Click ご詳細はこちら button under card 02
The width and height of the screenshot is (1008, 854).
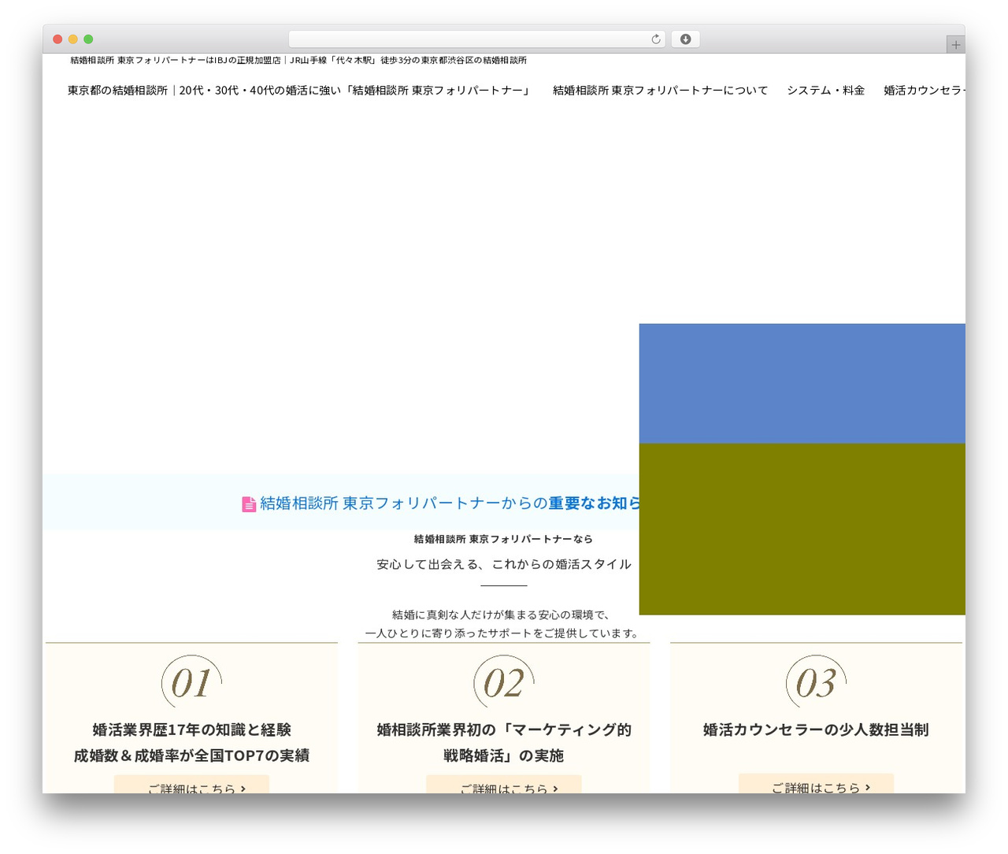pos(504,785)
